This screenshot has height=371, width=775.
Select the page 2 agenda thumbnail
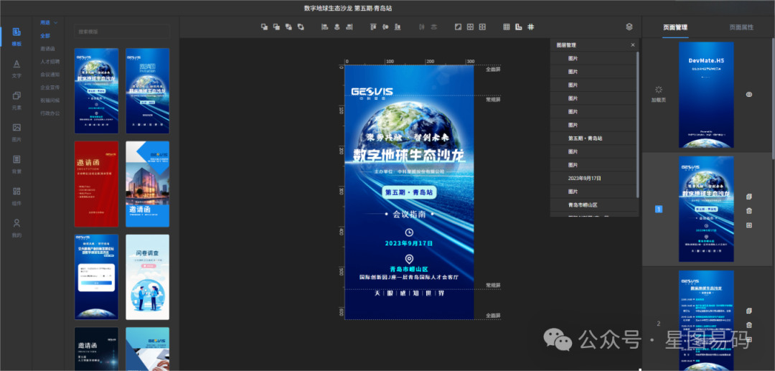tap(706, 321)
